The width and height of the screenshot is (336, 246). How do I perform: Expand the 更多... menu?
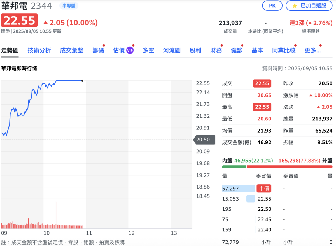pyautogui.click(x=312, y=50)
